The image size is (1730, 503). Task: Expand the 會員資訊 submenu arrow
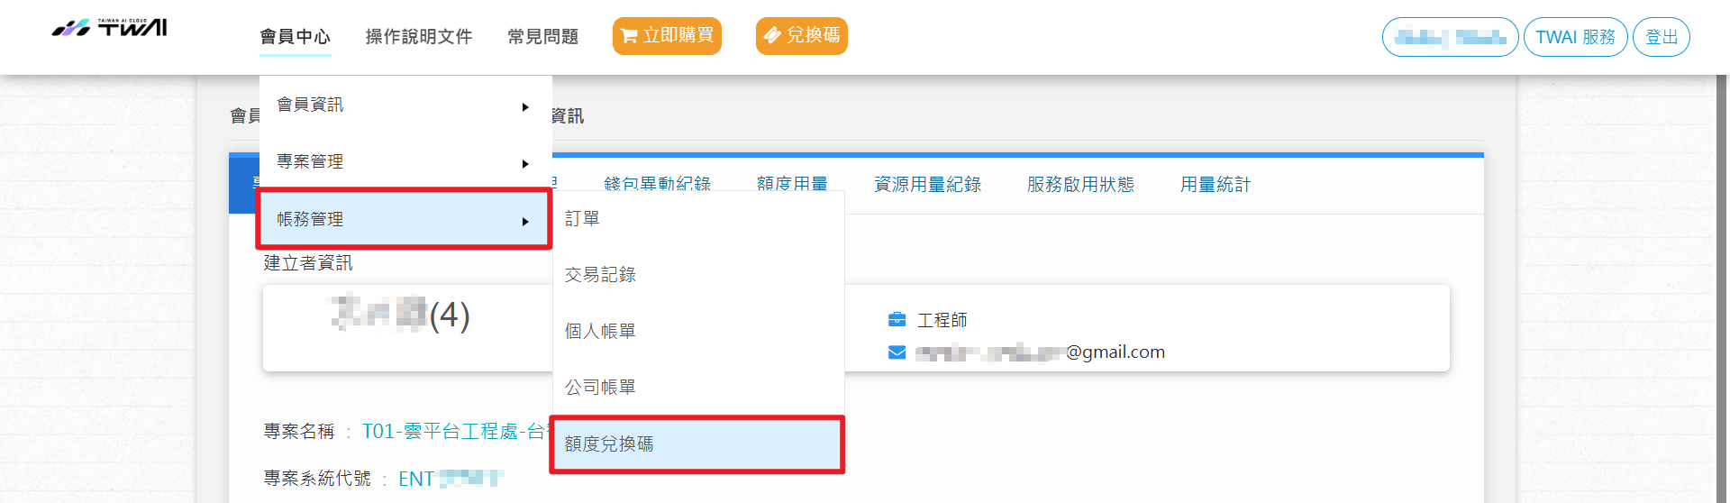tap(525, 107)
